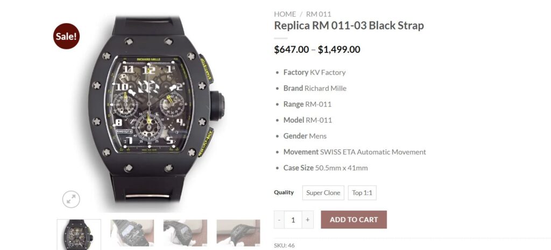The height and width of the screenshot is (250, 551).
Task: Select the first front-view watch thumbnail
Action: 79,234
